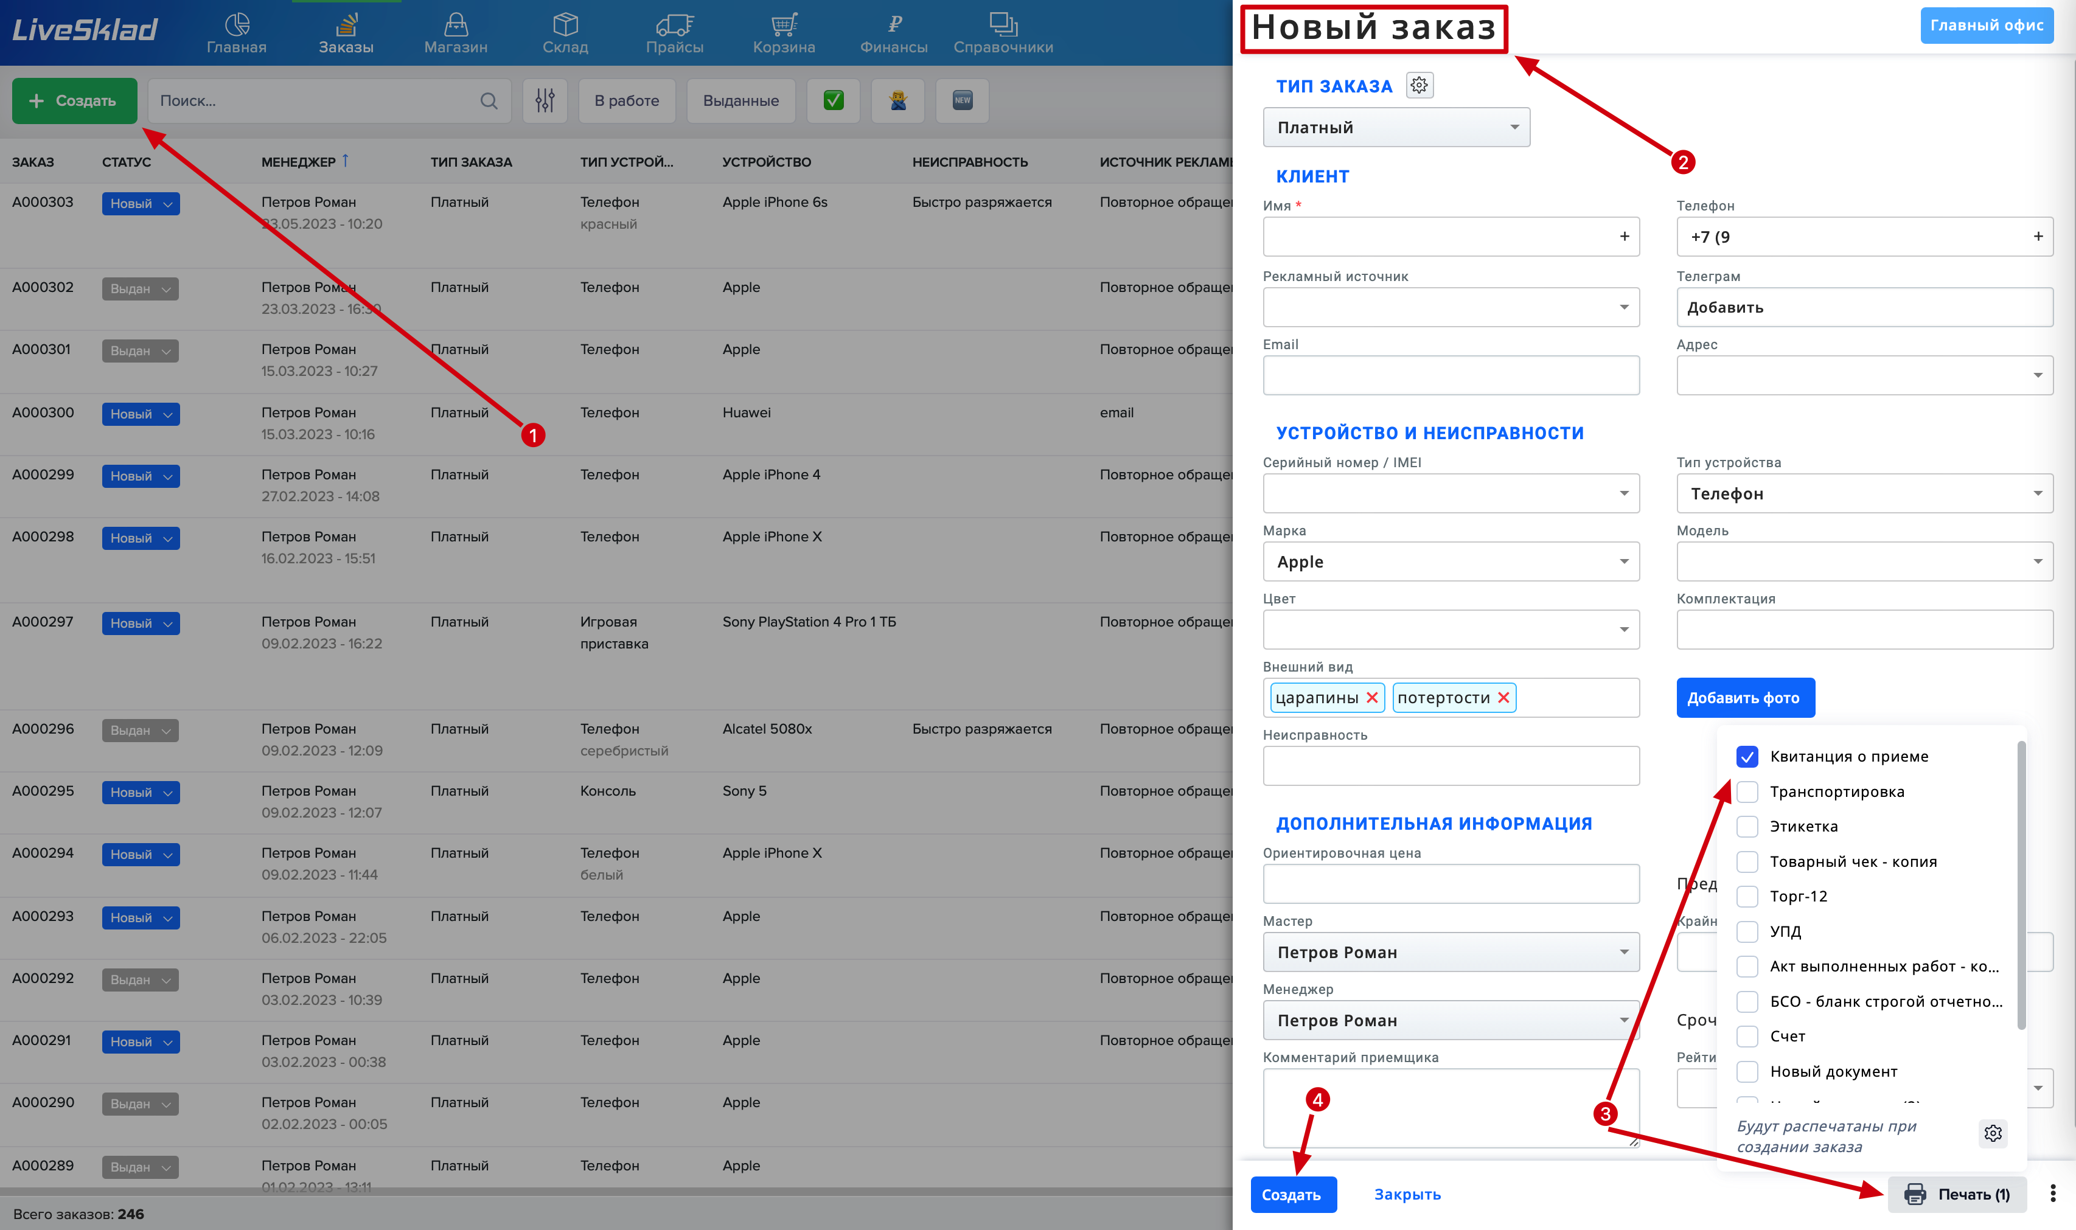2076x1230 pixels.
Task: Open Магазин tab
Action: (455, 33)
